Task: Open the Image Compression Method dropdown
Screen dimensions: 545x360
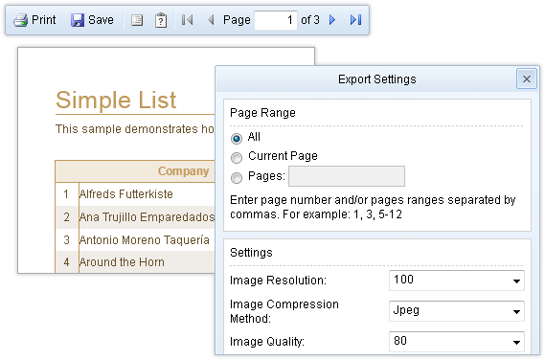Action: point(456,311)
